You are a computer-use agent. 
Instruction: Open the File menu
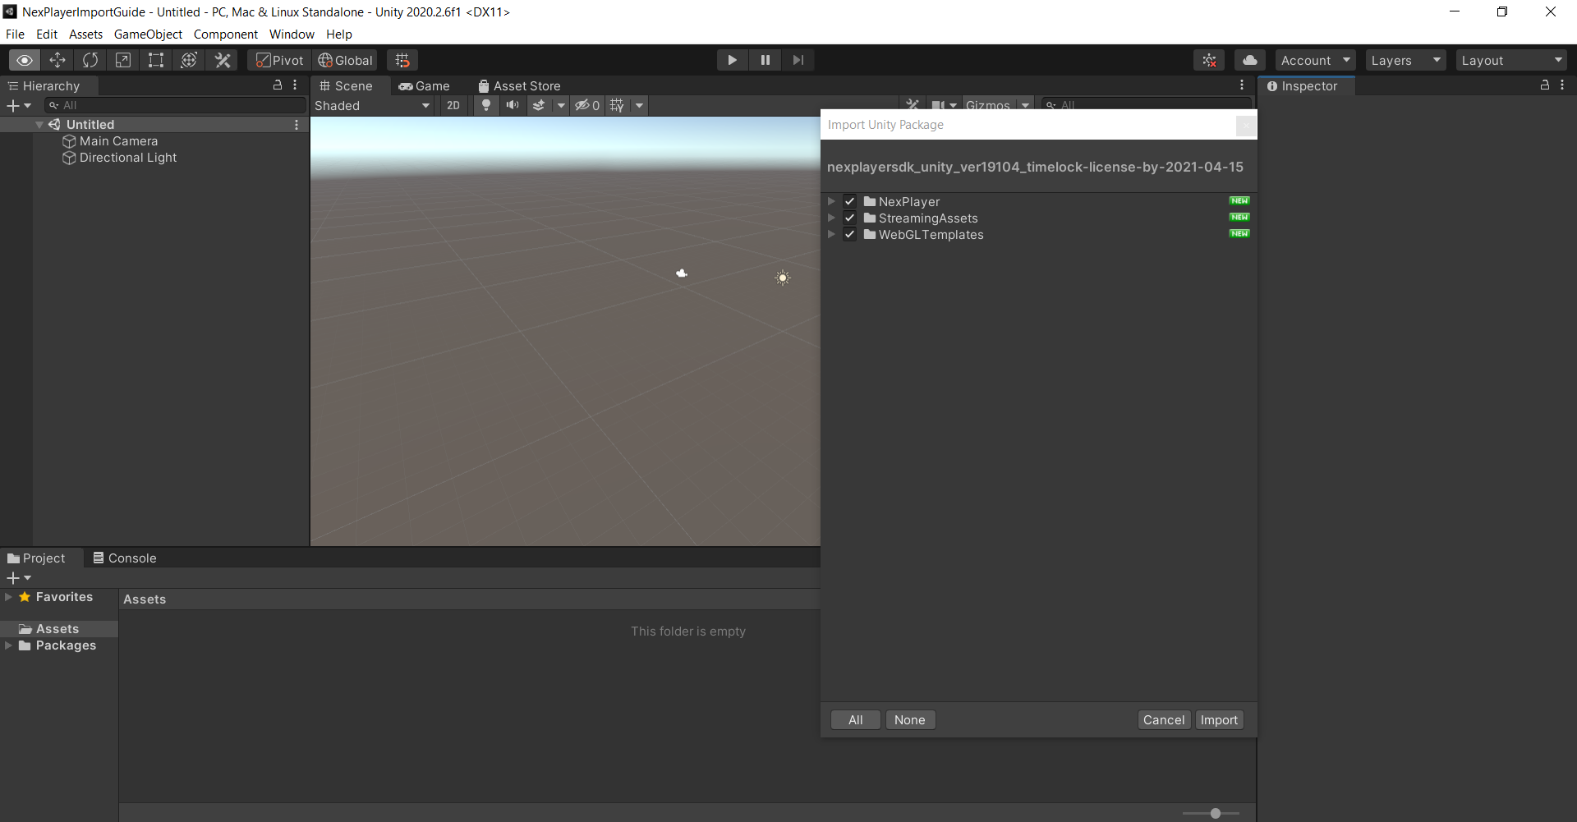pyautogui.click(x=15, y=34)
